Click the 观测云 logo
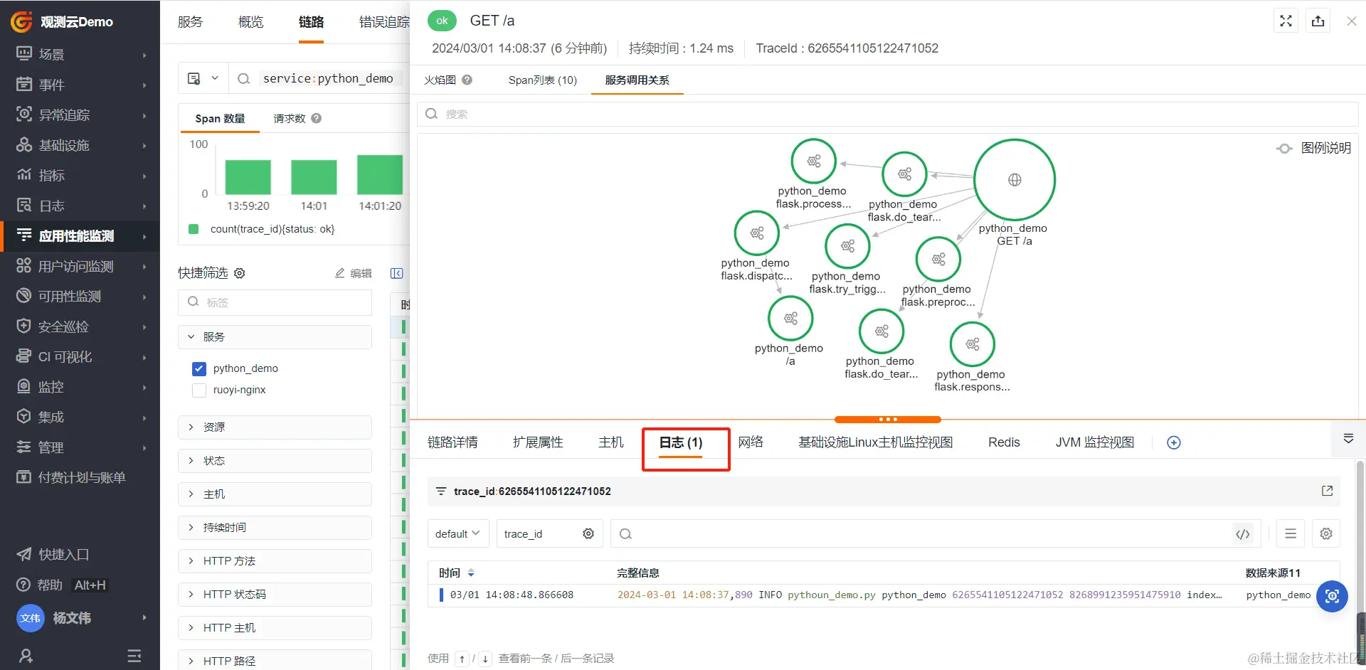 [21, 21]
